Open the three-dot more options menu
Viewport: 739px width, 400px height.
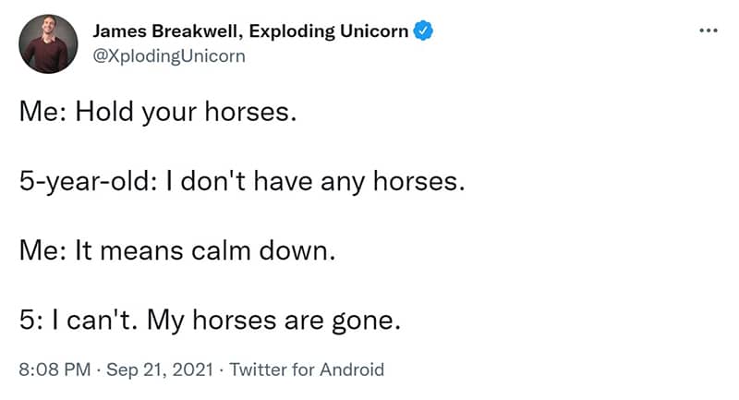[x=709, y=30]
